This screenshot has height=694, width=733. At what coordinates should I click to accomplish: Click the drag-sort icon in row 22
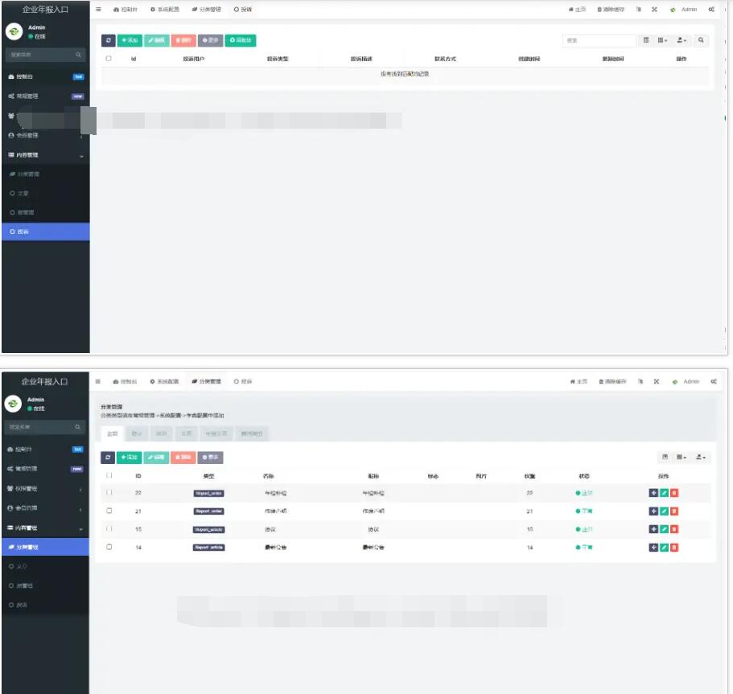coord(653,492)
